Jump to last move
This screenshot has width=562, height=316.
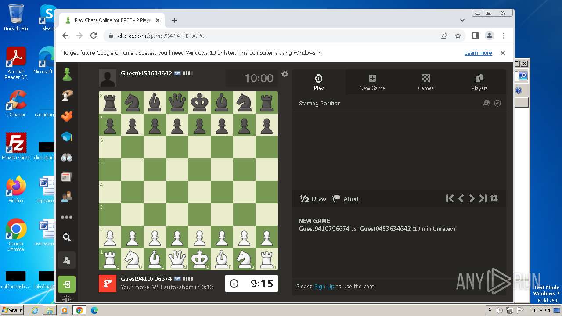[483, 198]
